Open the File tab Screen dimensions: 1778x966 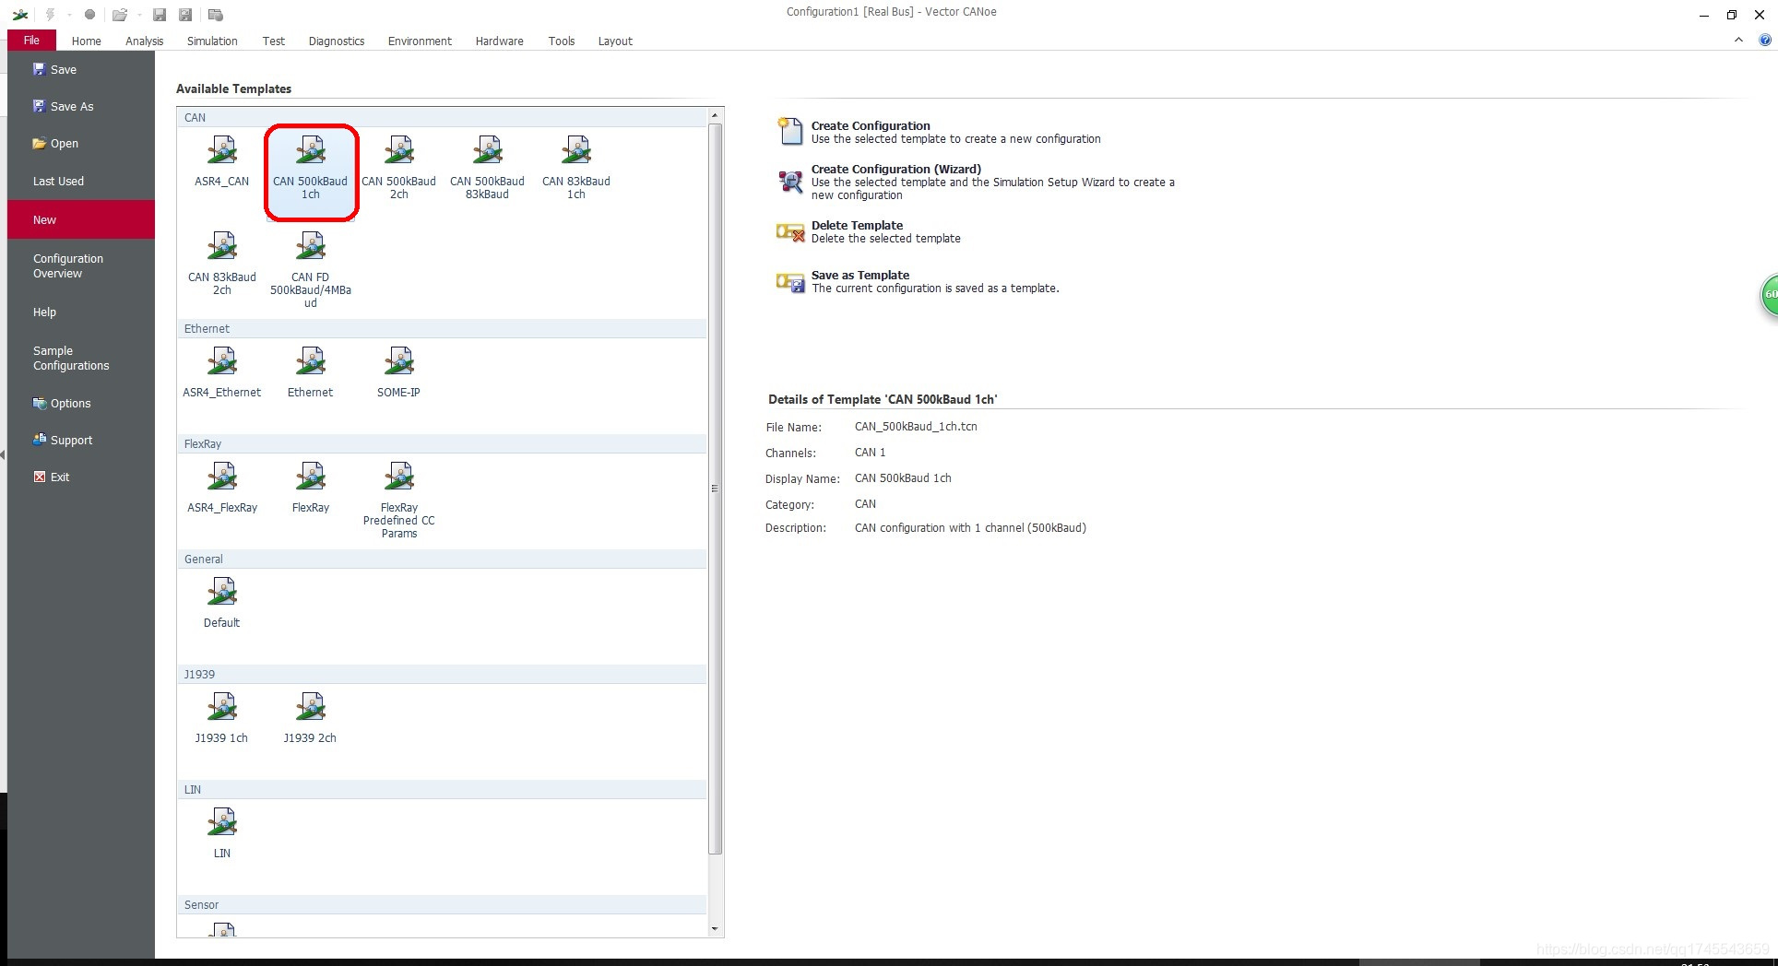tap(31, 41)
